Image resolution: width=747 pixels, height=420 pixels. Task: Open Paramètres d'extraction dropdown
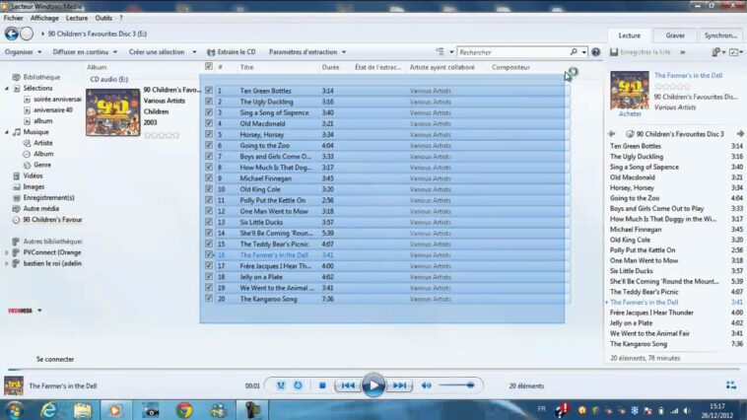307,52
